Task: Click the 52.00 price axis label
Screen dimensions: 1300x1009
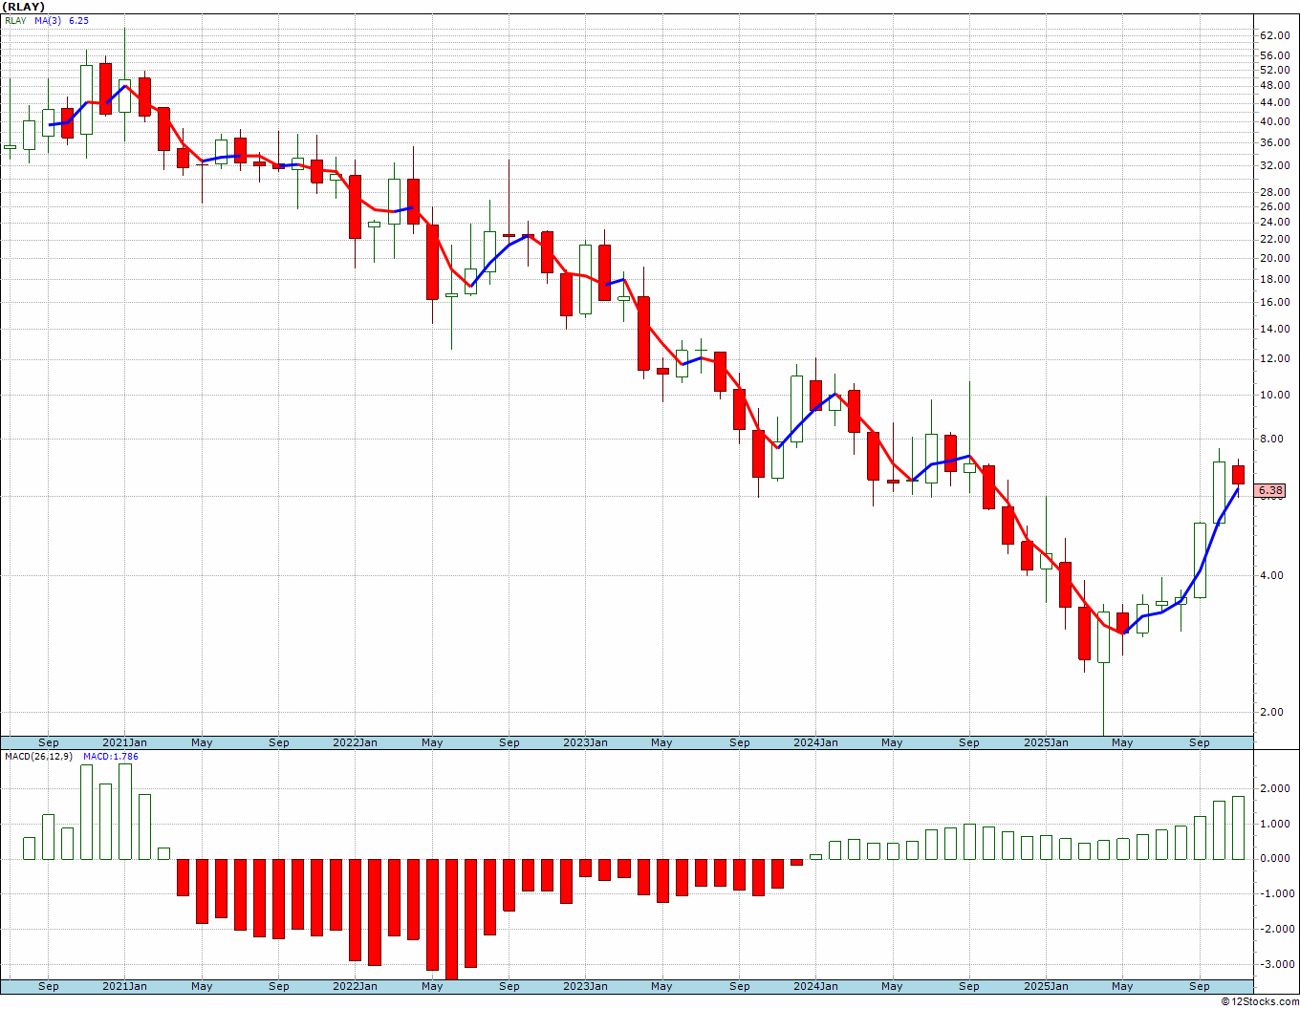Action: [1274, 70]
